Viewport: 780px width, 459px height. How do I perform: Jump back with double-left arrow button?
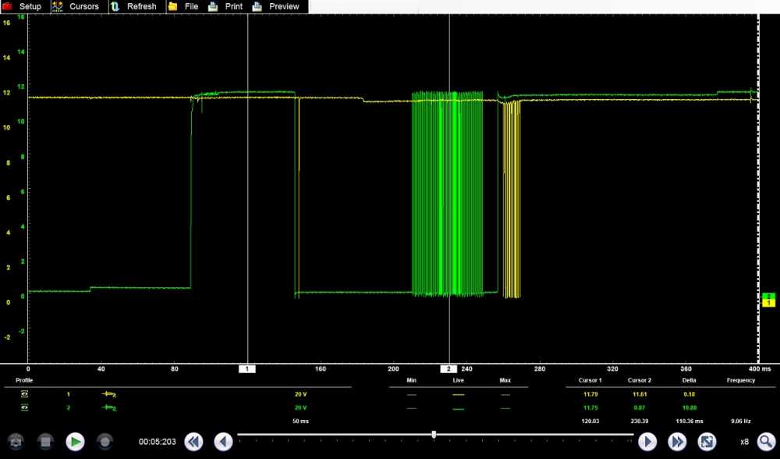(193, 442)
